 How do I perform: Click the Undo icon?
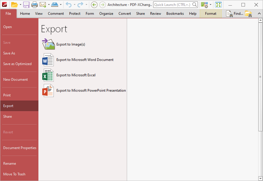pos(68,4)
